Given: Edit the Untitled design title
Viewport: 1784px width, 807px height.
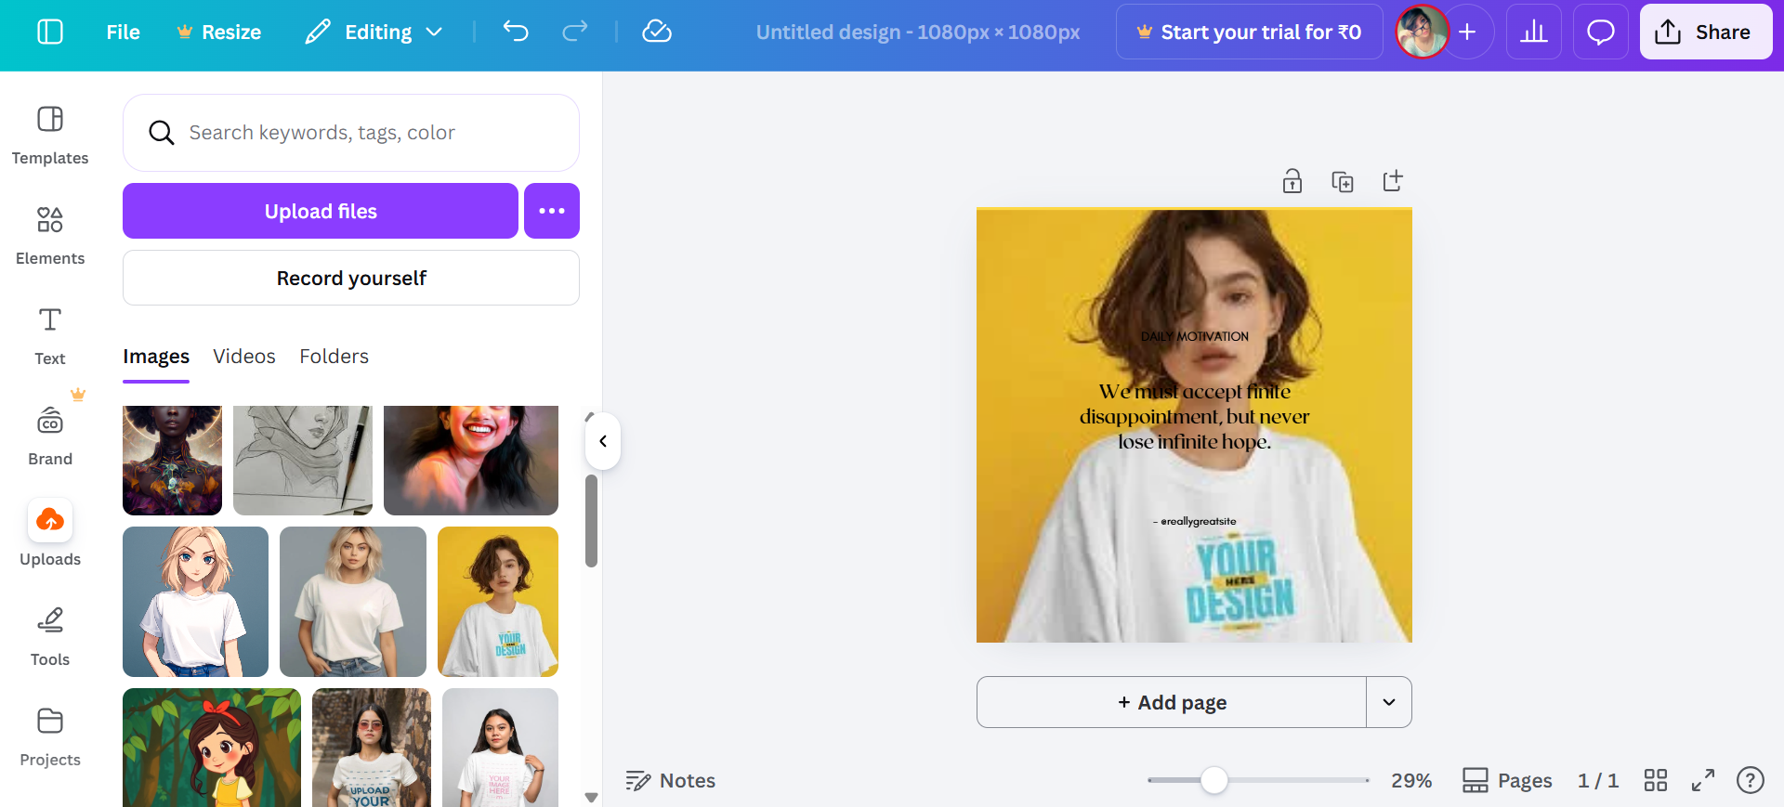Looking at the screenshot, I should pos(918,32).
